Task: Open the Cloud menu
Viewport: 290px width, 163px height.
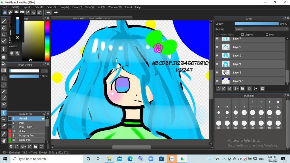Action: click(x=128, y=7)
